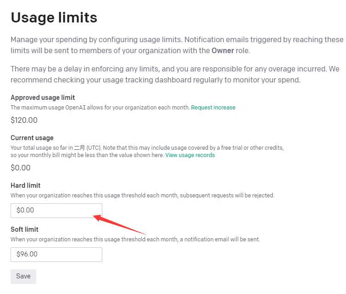The image size is (346, 294).
Task: Click the Current usage heading
Action: click(x=32, y=138)
